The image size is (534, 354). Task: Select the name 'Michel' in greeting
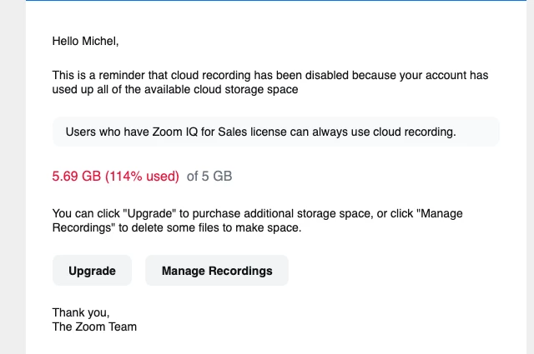tap(99, 41)
